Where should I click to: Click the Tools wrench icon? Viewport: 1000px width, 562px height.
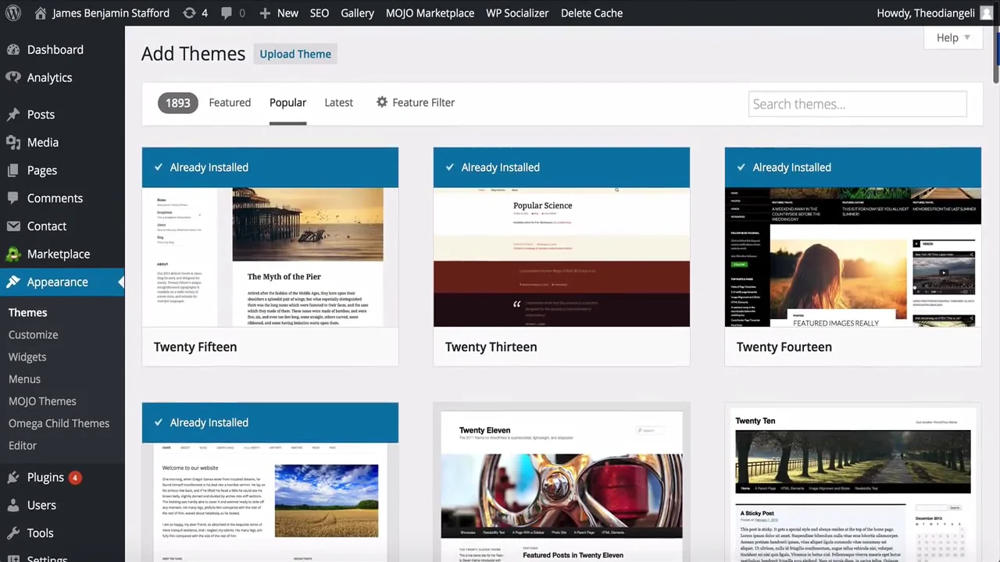pyautogui.click(x=13, y=533)
